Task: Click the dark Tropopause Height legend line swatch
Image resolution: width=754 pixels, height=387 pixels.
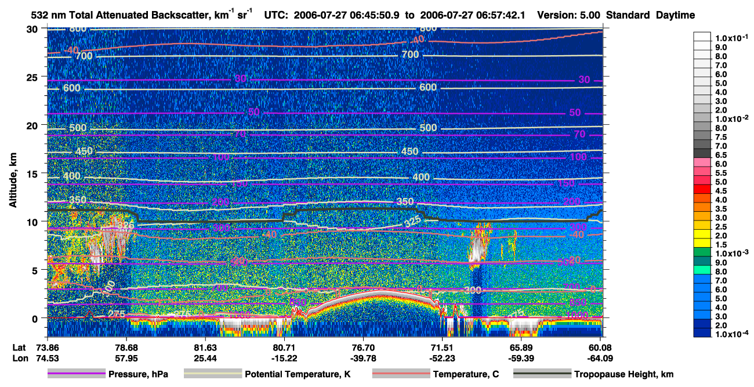Action: pyautogui.click(x=542, y=374)
